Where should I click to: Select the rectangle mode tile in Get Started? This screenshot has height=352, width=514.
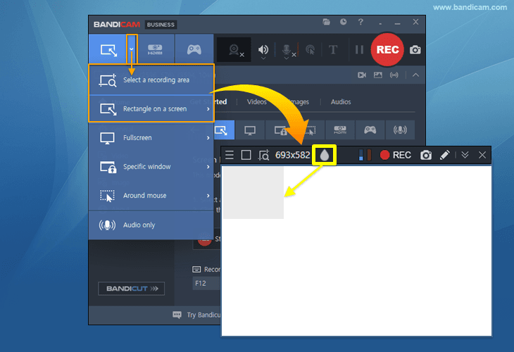click(x=224, y=130)
